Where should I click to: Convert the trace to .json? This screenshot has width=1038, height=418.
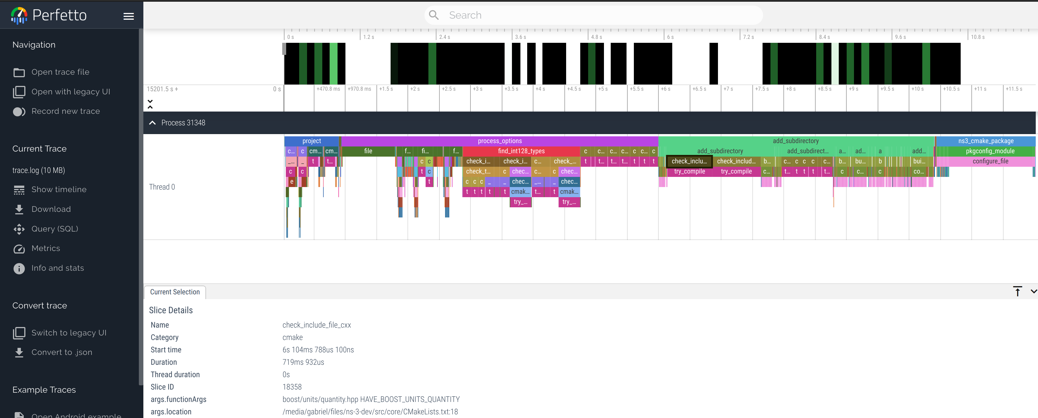click(x=62, y=352)
